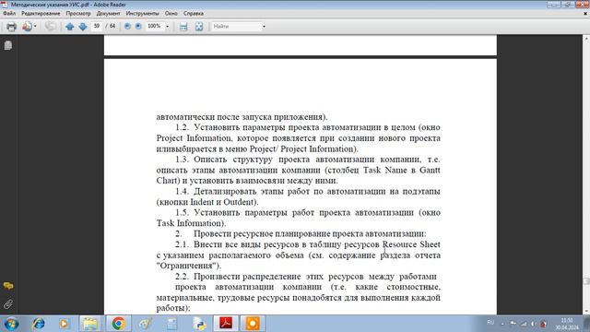Click the quoted word "Ограничения"
590x332 pixels.
pyautogui.click(x=186, y=266)
